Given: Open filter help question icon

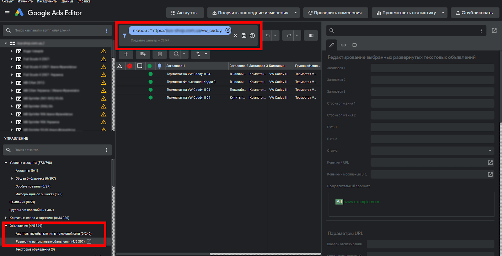Looking at the screenshot, I should coord(252,36).
